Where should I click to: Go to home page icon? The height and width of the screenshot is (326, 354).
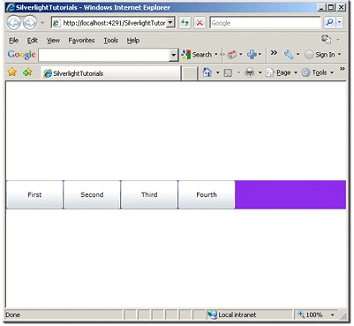(x=207, y=72)
